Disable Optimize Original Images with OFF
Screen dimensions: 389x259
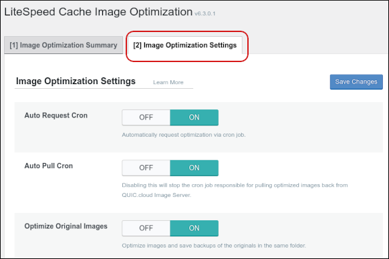[146, 228]
